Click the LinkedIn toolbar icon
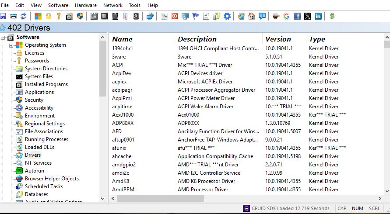 (x=318, y=17)
